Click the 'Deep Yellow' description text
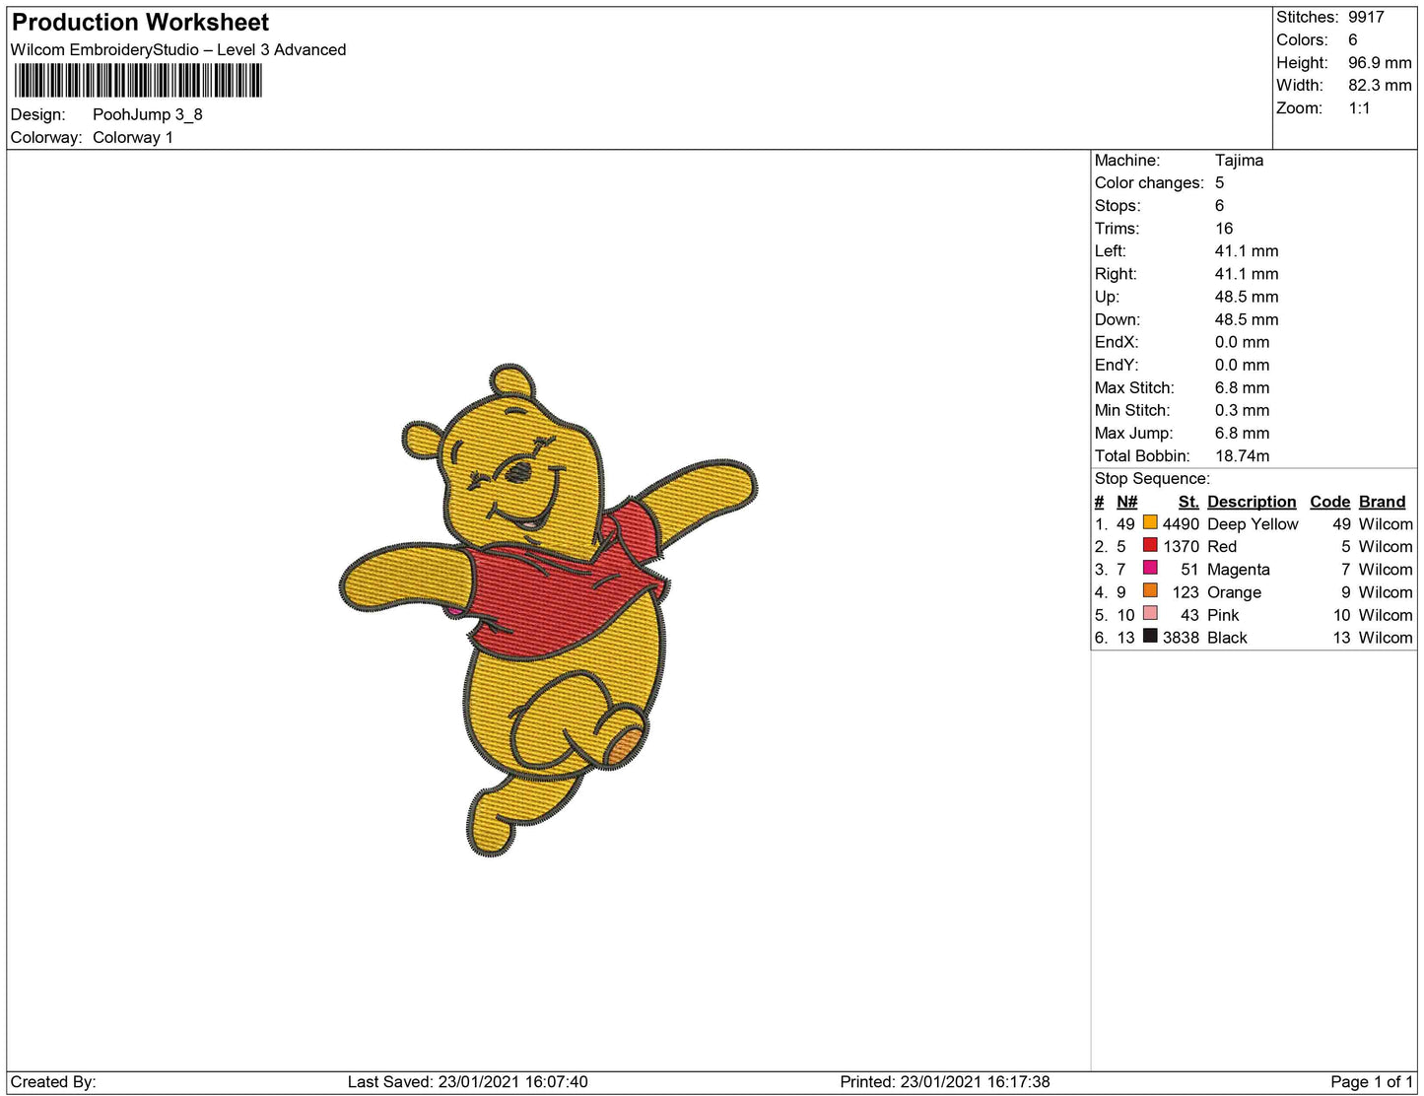The width and height of the screenshot is (1424, 1096). pyautogui.click(x=1253, y=523)
